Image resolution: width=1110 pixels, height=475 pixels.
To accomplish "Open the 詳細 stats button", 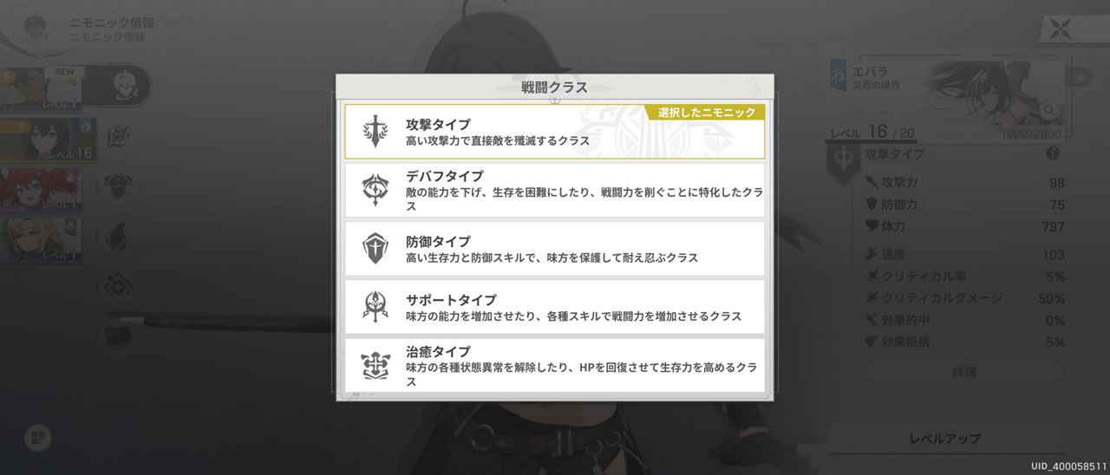I will tap(964, 372).
